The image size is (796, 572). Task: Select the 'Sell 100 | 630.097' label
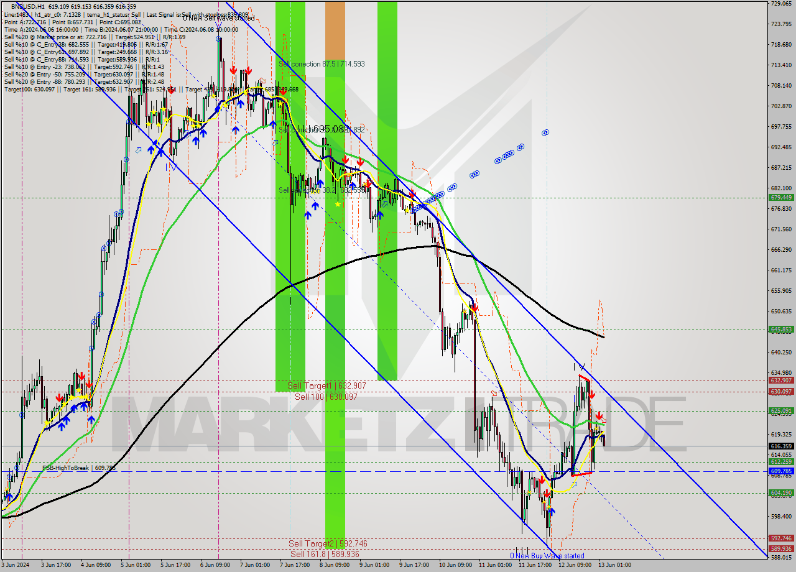click(326, 396)
